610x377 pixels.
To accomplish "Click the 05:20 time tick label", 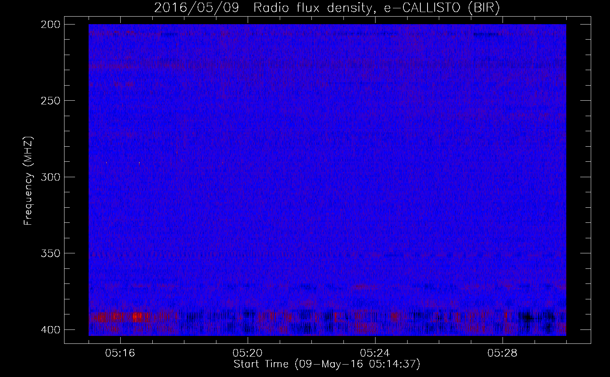I will point(248,353).
